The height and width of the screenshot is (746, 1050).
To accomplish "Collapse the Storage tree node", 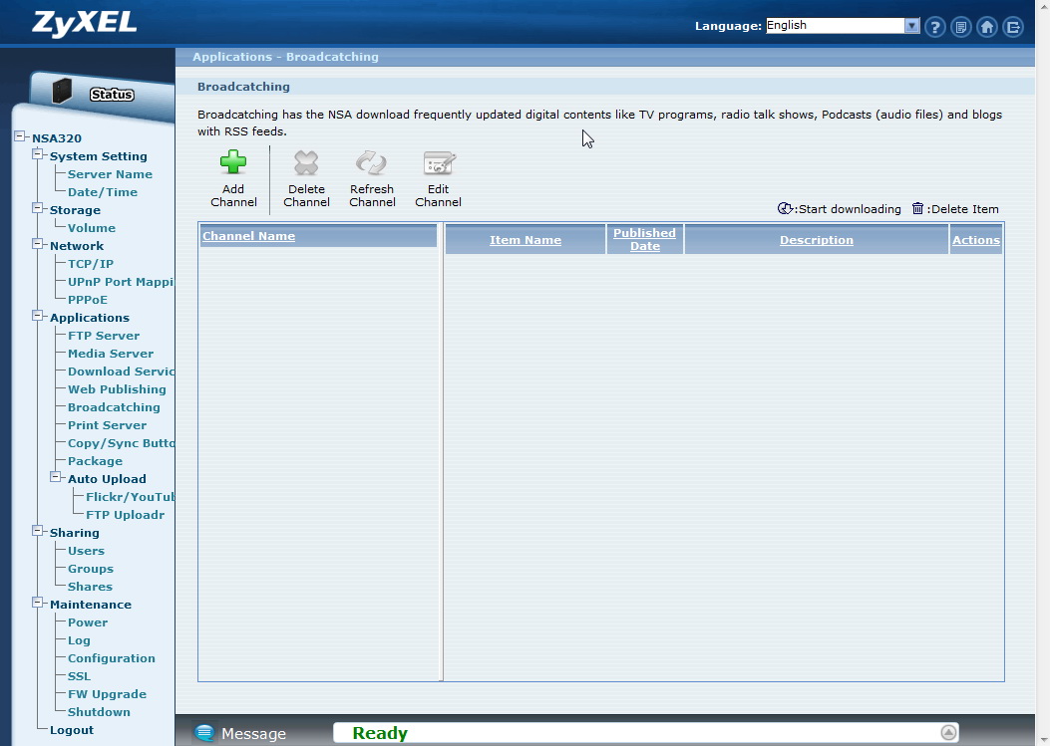I will click(38, 208).
